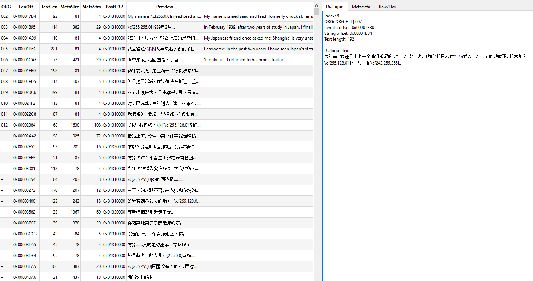
Task: Select the LenOff cell 0x00001FD5
Action: click(25, 82)
